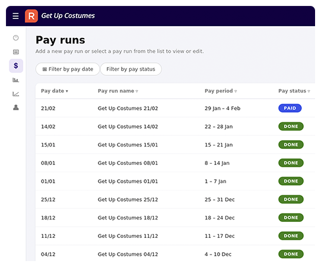
Task: Open pay run Get Up Costumes 04/12
Action: tap(128, 254)
